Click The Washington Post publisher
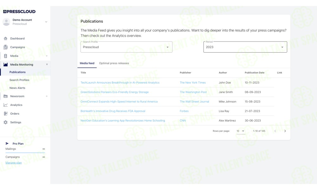Screen dimensions: 317x190 pos(193,92)
